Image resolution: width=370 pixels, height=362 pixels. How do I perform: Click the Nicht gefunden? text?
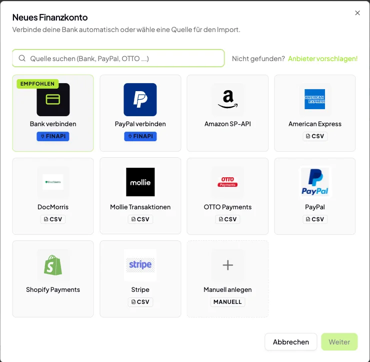258,59
